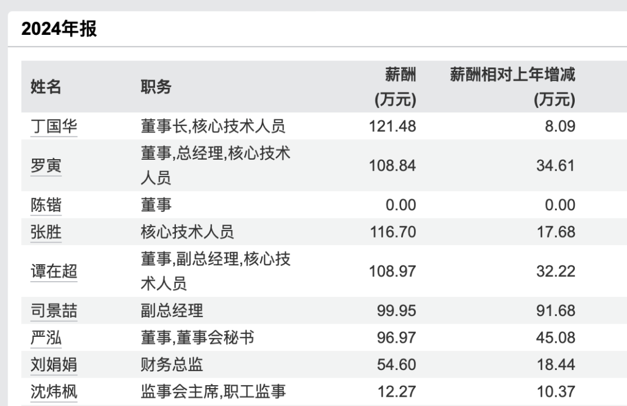Open executive profile for 陈锴
627x406 pixels.
coord(46,205)
